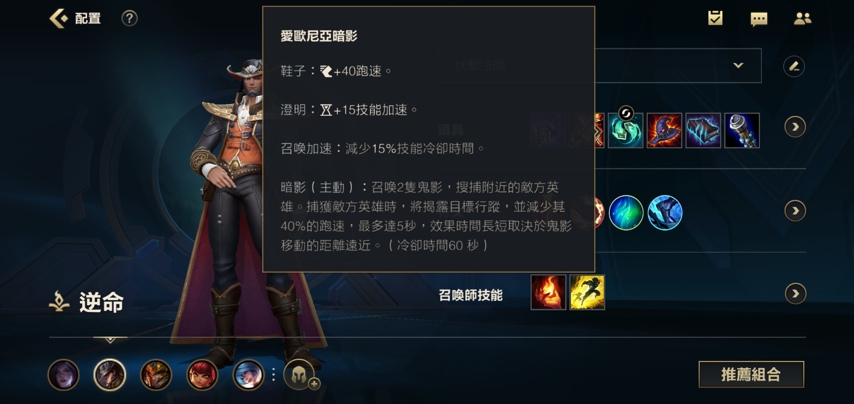The height and width of the screenshot is (404, 854).
Task: Open the checklist tasks icon
Action: [x=715, y=18]
